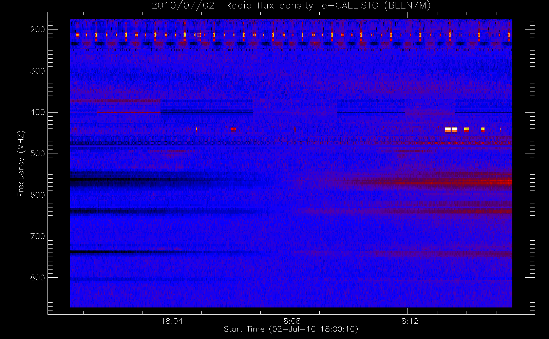Click the 18:08 time tick label

coord(290,321)
